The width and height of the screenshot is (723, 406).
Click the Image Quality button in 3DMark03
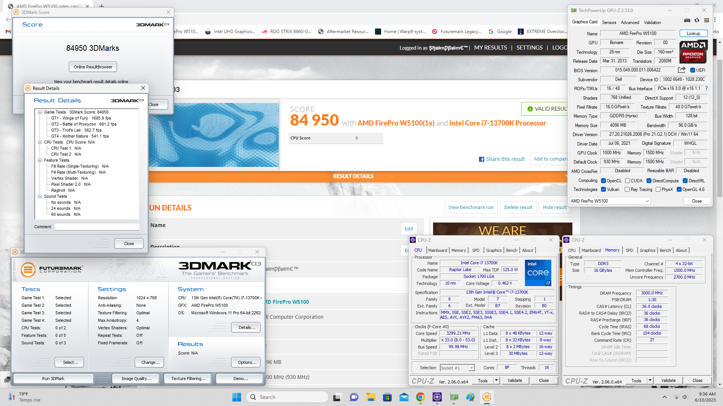click(136, 379)
